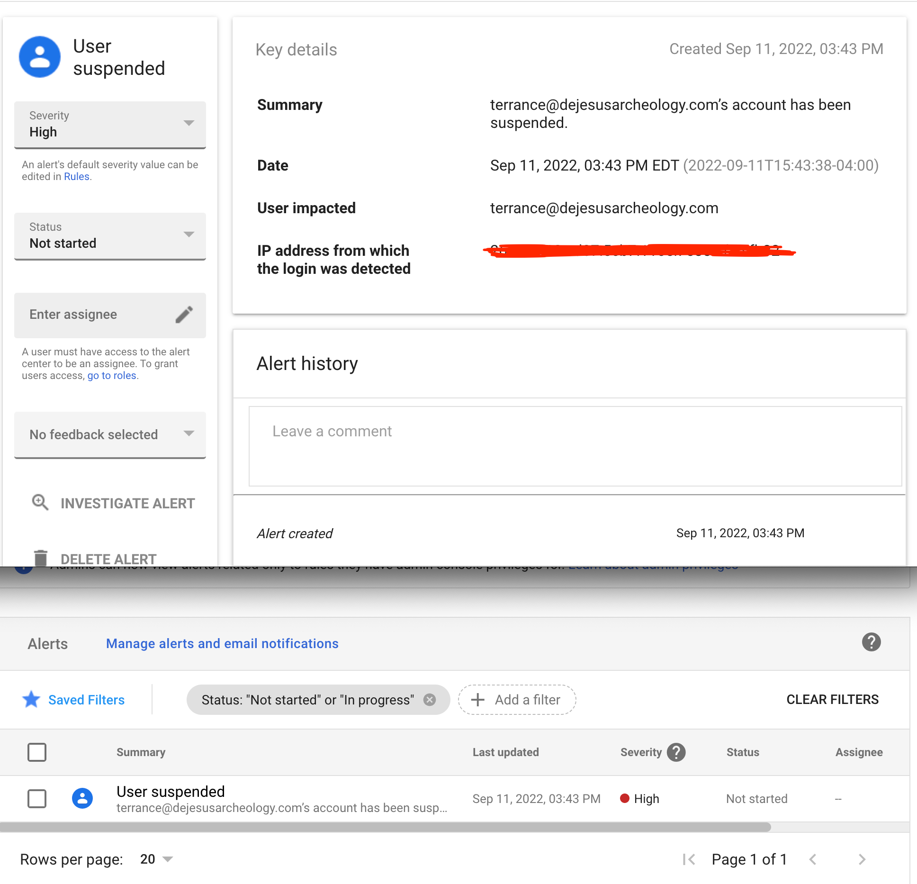
Task: Click the Page 1 of 1 indicator
Action: (x=749, y=859)
